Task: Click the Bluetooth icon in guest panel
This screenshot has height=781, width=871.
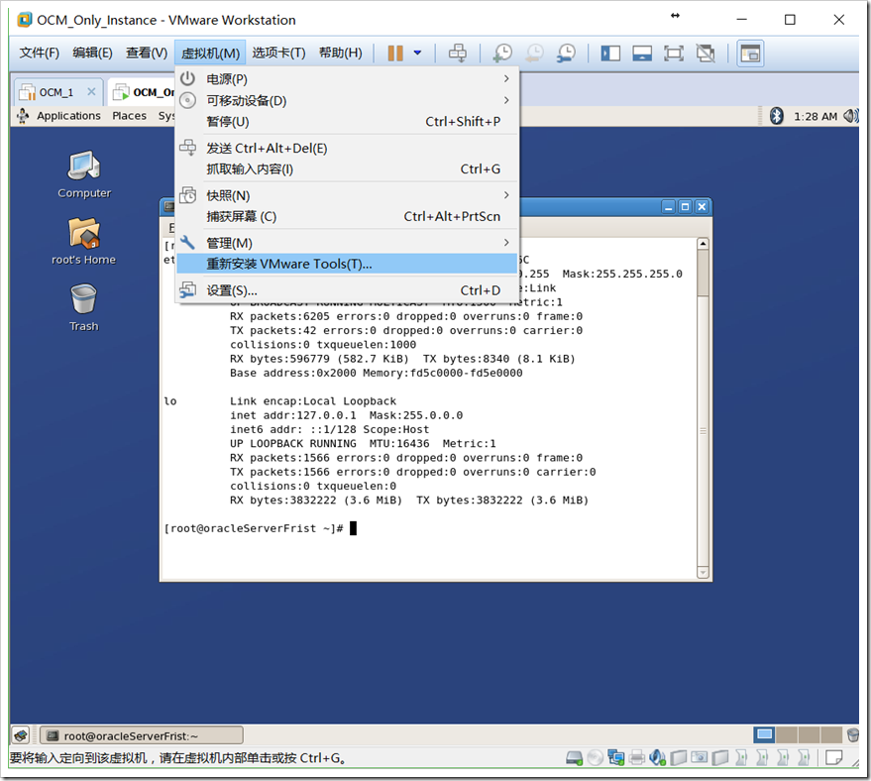Action: point(777,116)
